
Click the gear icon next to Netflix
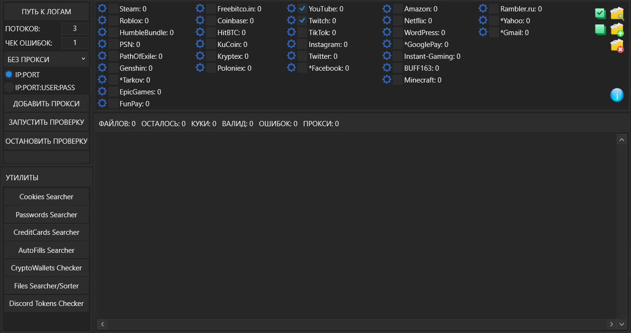tap(387, 20)
